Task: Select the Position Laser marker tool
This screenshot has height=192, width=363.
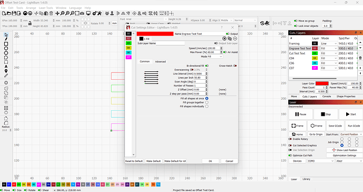Action: (x=6, y=71)
